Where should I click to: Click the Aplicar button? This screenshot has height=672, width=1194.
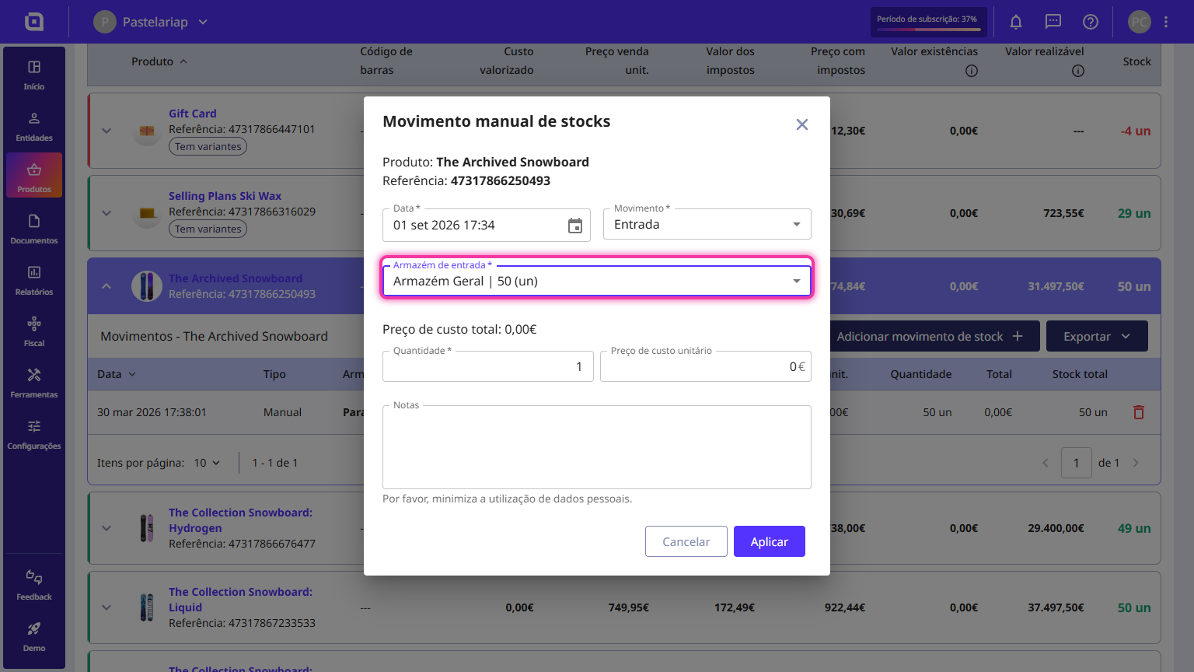click(x=769, y=541)
